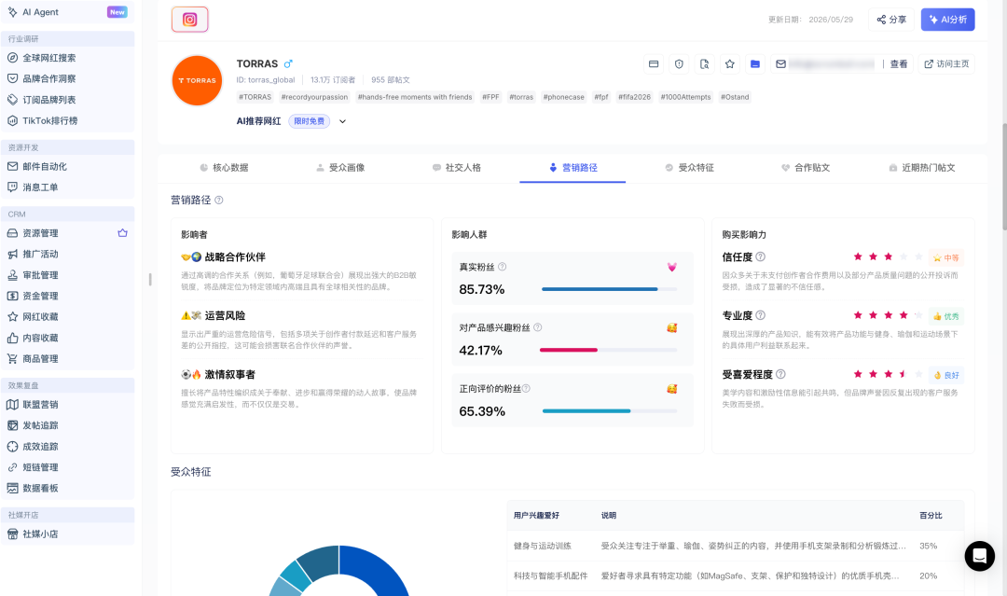
Task: Switch to the 受众特征 tab
Action: coord(689,168)
